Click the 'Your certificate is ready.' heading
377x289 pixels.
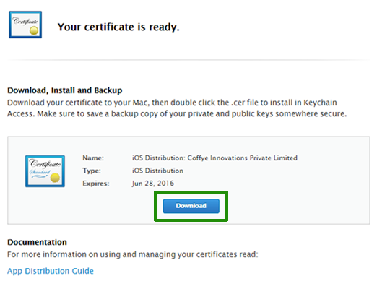pyautogui.click(x=118, y=27)
